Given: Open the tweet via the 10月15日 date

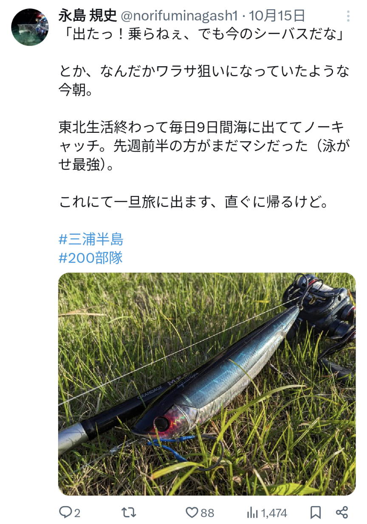Looking at the screenshot, I should (x=277, y=16).
